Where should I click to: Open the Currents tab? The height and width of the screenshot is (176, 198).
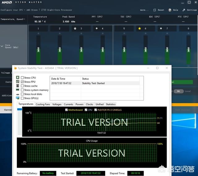[x=68, y=104]
